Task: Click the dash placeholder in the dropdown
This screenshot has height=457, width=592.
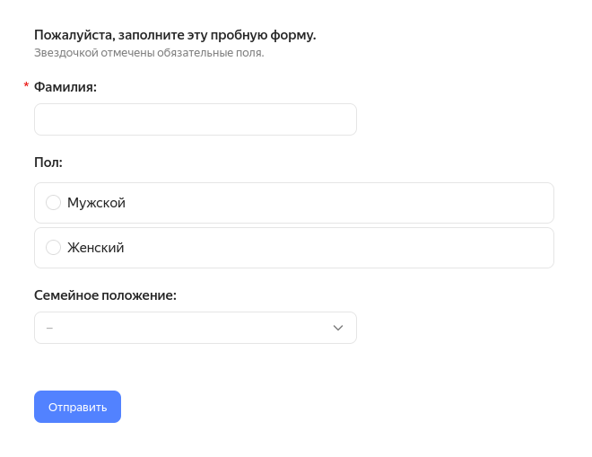Action: (x=49, y=328)
